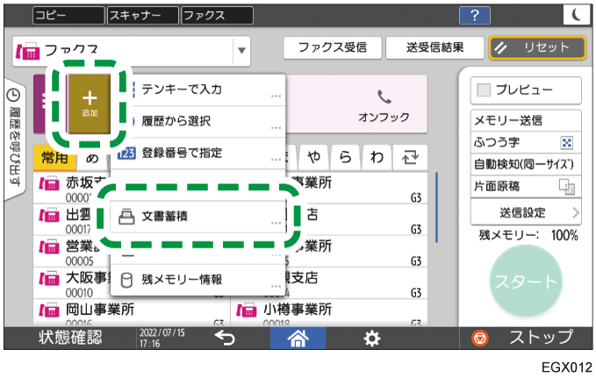Expand the ファクス mode dropdown arrow
The image size is (596, 378).
pos(241,51)
